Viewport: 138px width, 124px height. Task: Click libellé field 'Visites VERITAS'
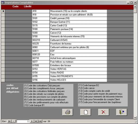pos(78,69)
